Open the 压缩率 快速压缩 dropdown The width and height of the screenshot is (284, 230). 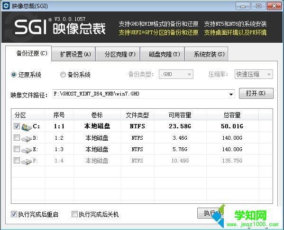[x=254, y=74]
